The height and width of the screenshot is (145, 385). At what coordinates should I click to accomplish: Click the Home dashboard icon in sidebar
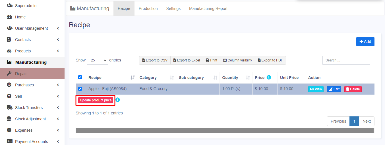click(x=9, y=17)
